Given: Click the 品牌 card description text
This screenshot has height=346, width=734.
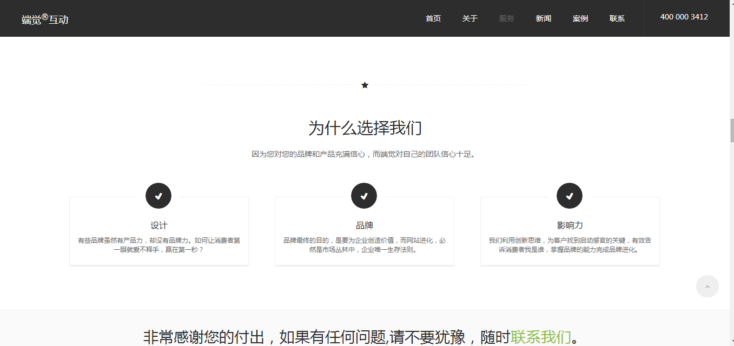Looking at the screenshot, I should point(365,245).
